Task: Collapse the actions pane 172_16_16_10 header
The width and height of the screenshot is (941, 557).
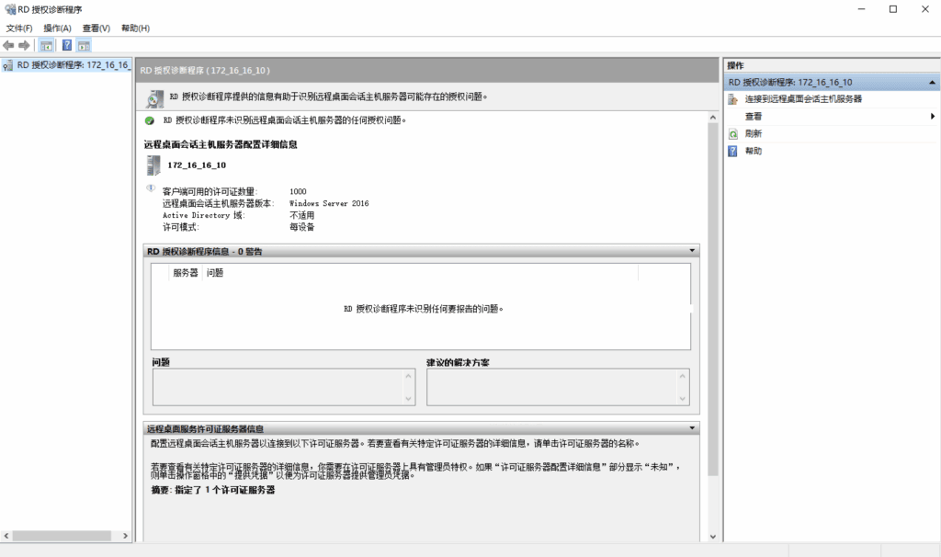Action: tap(932, 83)
